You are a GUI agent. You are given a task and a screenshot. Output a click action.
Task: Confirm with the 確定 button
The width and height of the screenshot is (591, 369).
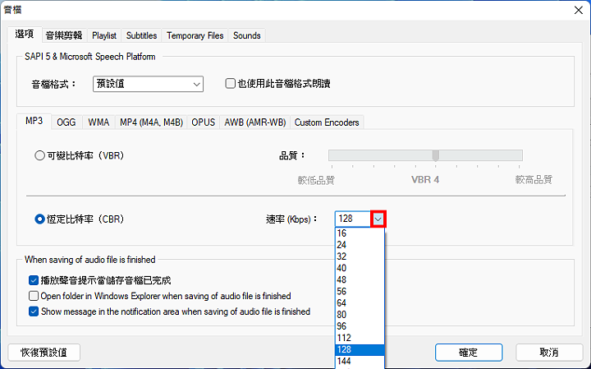point(469,353)
